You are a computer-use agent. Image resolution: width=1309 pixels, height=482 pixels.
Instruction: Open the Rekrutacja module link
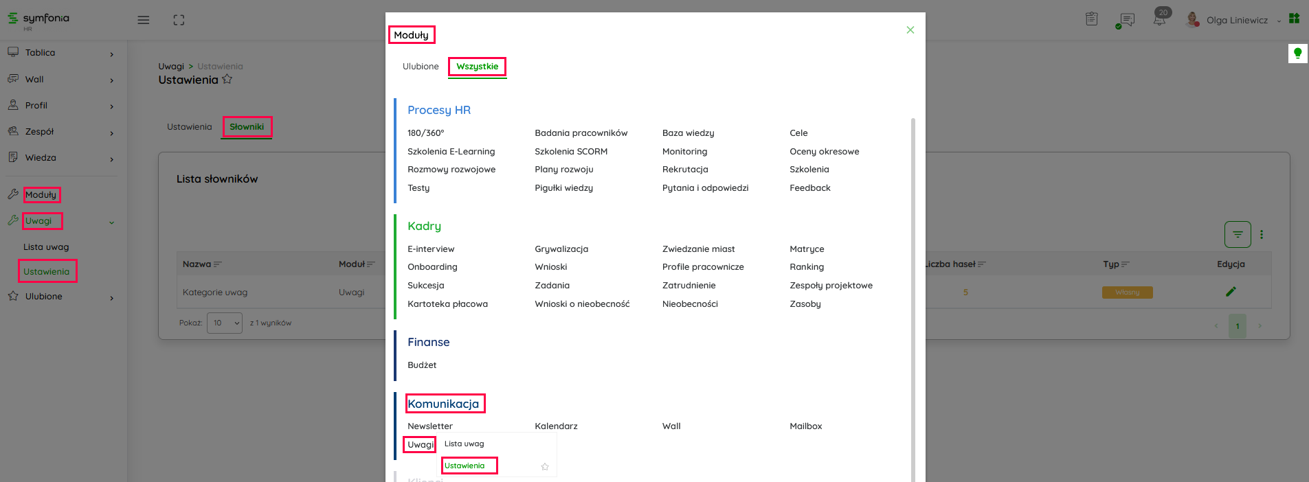click(x=685, y=170)
